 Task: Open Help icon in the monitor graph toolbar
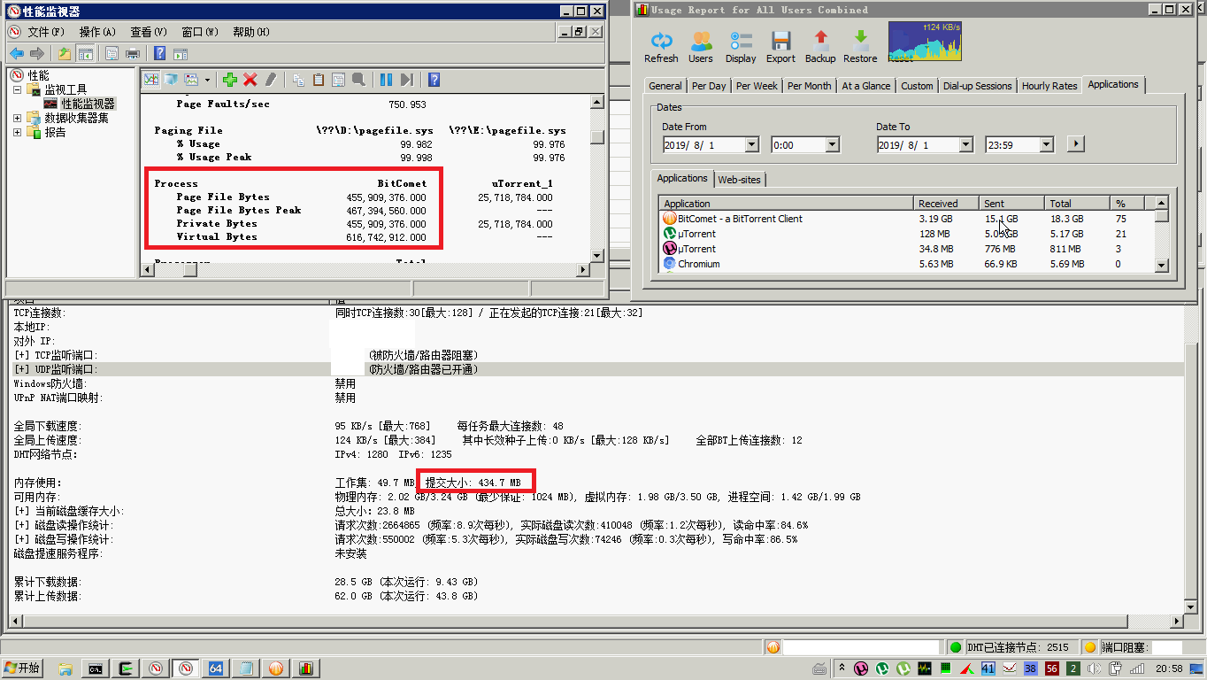click(434, 80)
